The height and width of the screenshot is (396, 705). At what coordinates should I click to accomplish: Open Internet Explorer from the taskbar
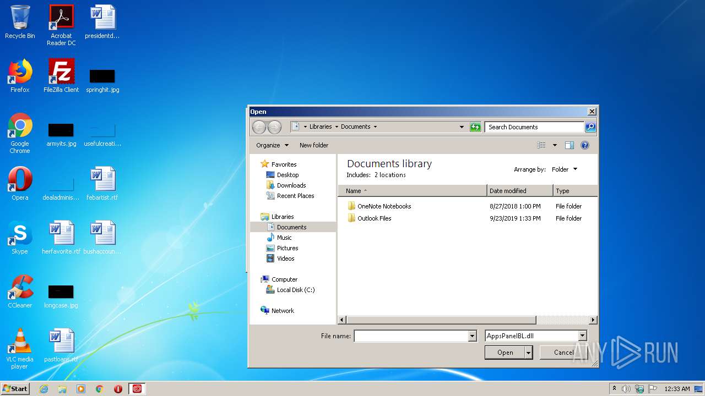pos(44,389)
